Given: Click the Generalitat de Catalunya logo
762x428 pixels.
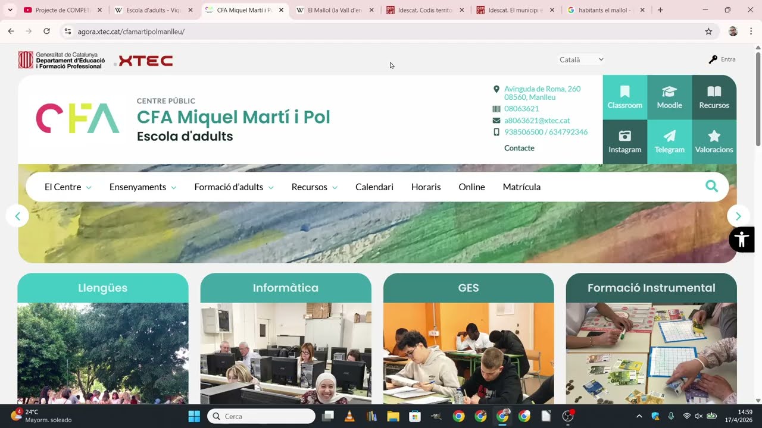Looking at the screenshot, I should [61, 60].
